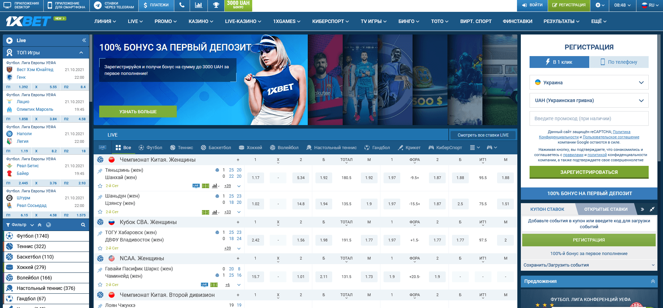Open UAH currency dropdown
Screen dimensions: 663x308
589,100
